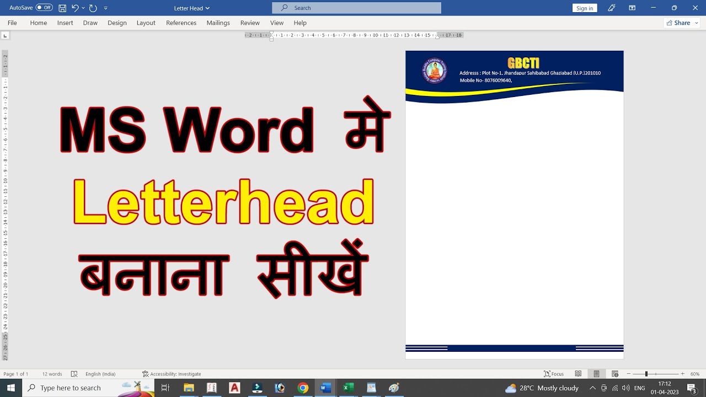Click the Page 1 of 1 status

click(16, 374)
